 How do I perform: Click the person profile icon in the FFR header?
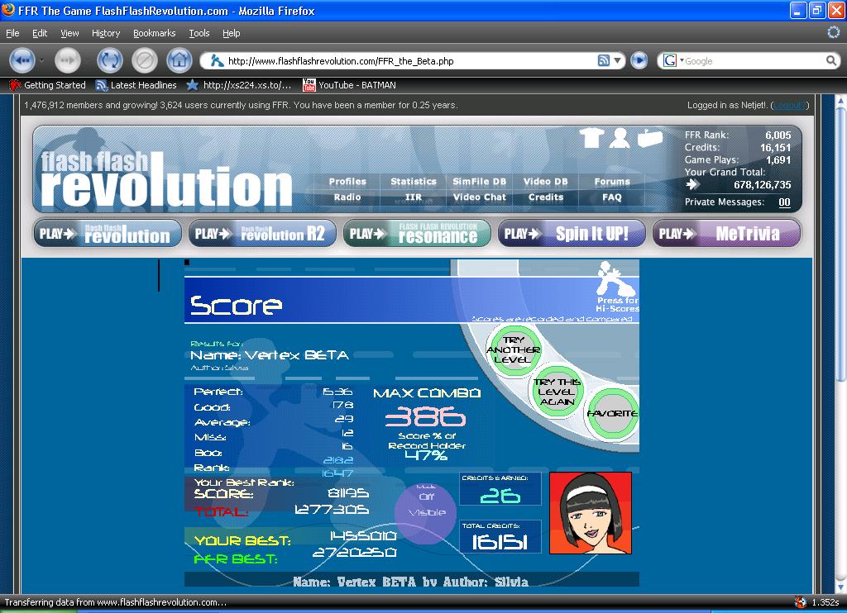coord(620,138)
